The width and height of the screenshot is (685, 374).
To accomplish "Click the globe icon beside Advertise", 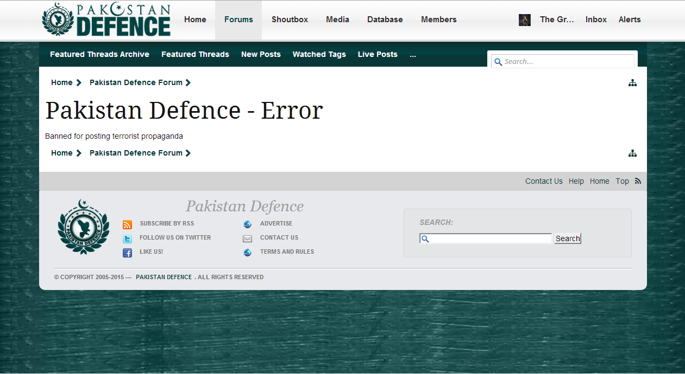I will coord(247,224).
